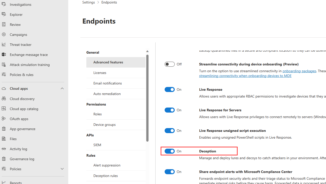Click the settings menu vertical scrollbar

148,98
